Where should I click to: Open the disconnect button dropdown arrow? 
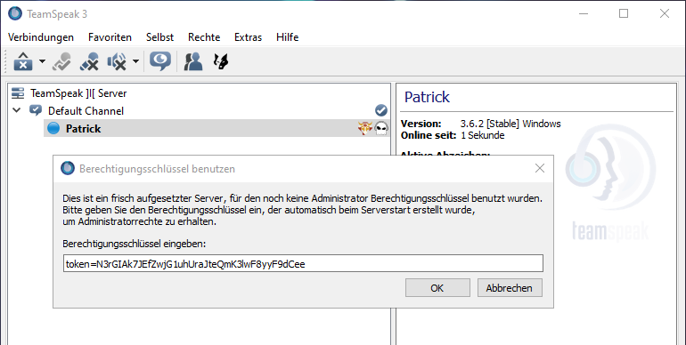pyautogui.click(x=42, y=61)
